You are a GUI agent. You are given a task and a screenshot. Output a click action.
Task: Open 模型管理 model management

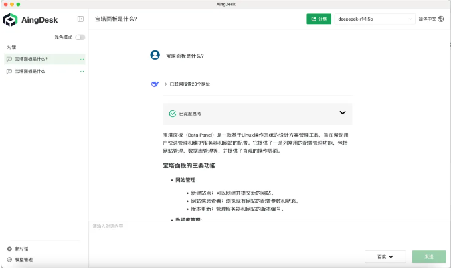click(x=20, y=260)
